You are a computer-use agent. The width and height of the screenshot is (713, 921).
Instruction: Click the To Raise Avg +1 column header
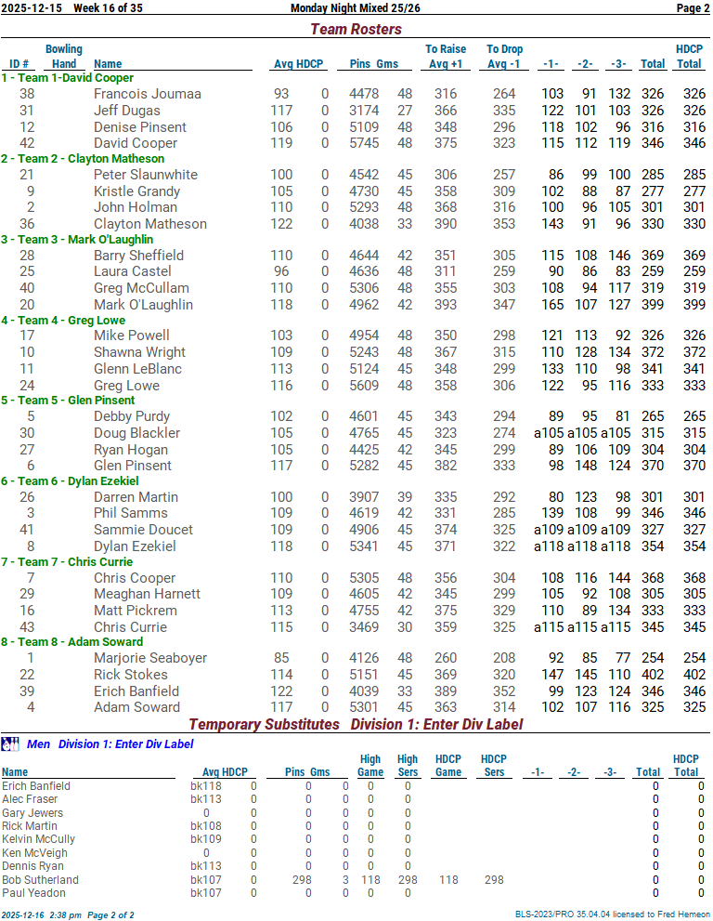click(446, 57)
